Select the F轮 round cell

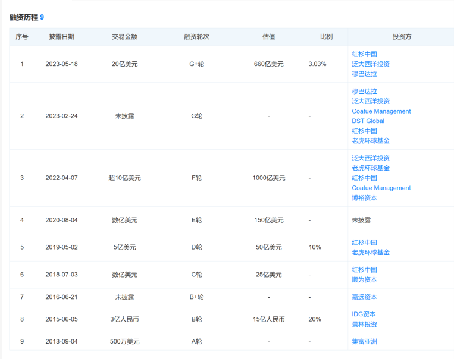(196, 178)
